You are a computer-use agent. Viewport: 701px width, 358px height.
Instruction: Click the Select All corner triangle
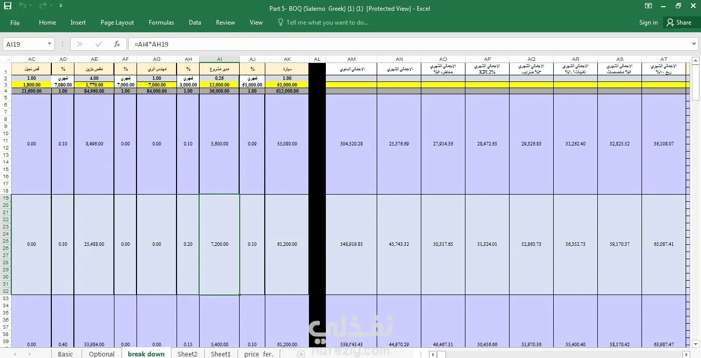tap(6, 59)
